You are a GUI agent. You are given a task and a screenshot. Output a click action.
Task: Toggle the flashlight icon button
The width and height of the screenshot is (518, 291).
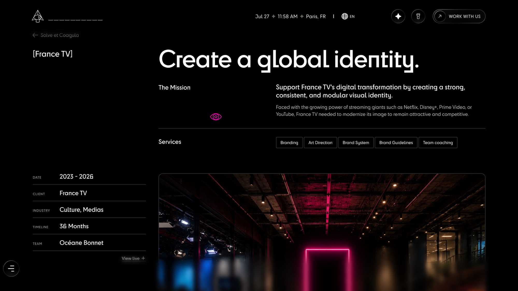418,16
